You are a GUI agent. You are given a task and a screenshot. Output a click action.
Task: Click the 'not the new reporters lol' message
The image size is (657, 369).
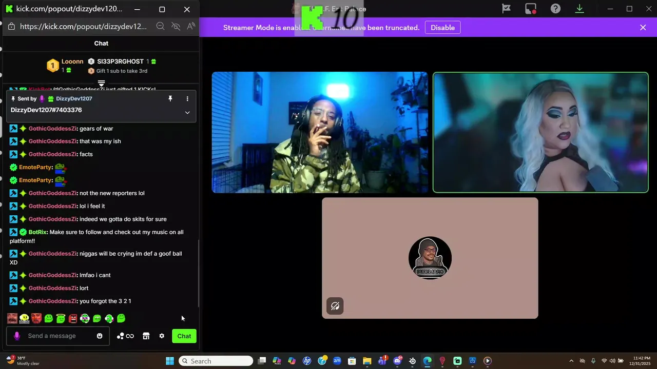(112, 193)
